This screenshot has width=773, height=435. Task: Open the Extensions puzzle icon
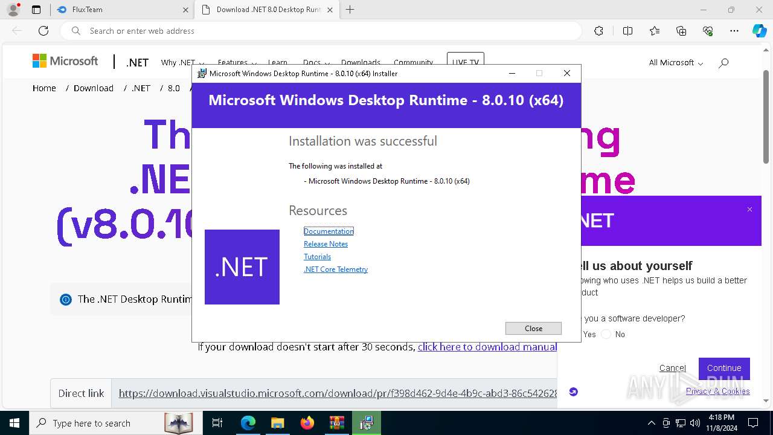pyautogui.click(x=598, y=31)
